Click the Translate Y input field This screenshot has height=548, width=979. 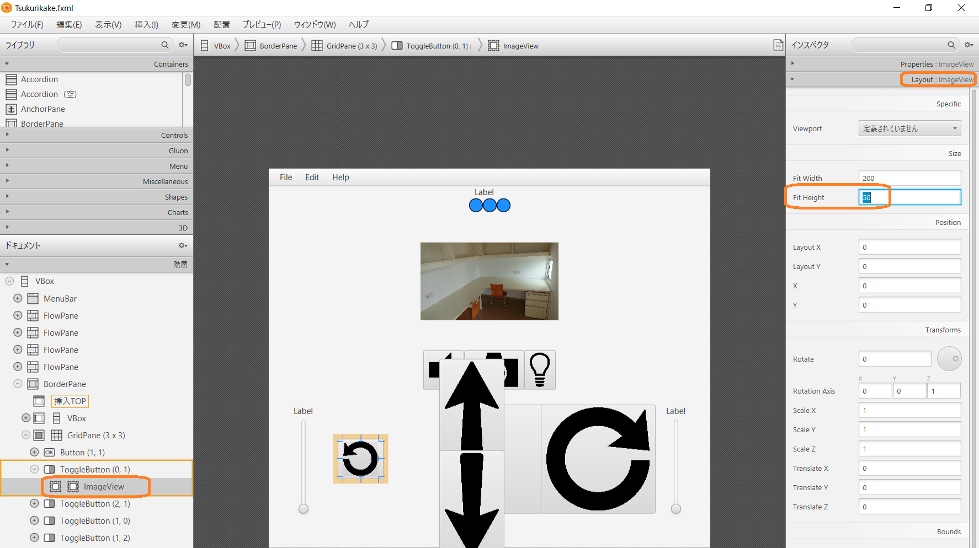pos(909,487)
